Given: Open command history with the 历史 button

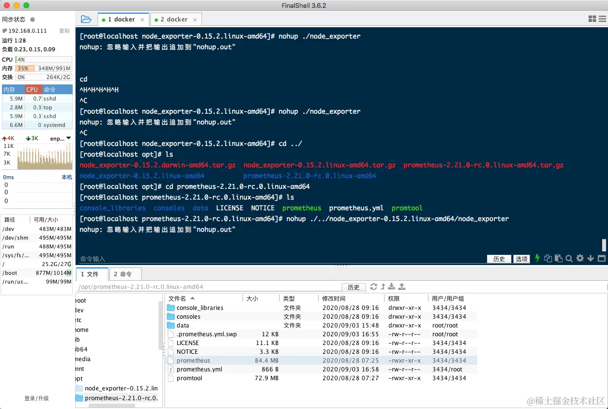Looking at the screenshot, I should pyautogui.click(x=499, y=259).
